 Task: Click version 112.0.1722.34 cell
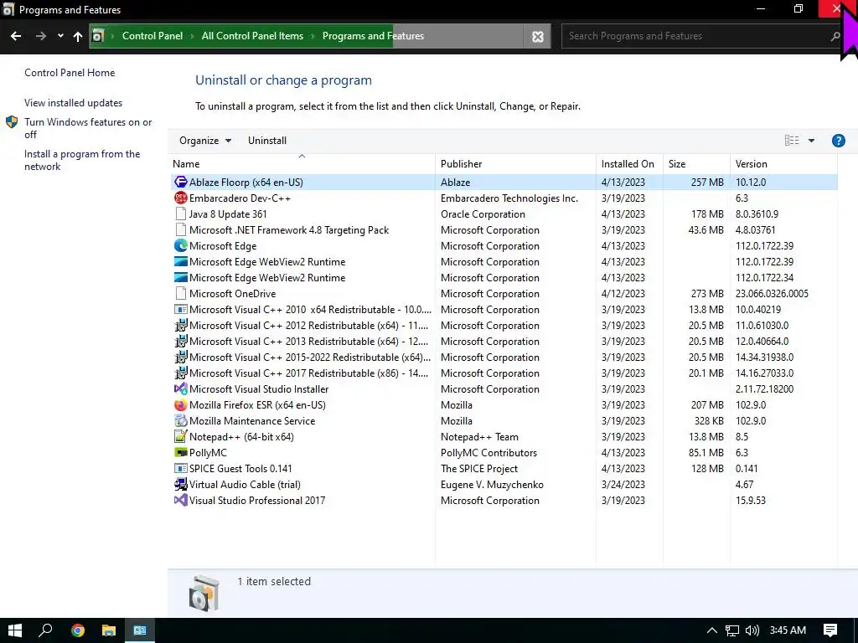(764, 277)
